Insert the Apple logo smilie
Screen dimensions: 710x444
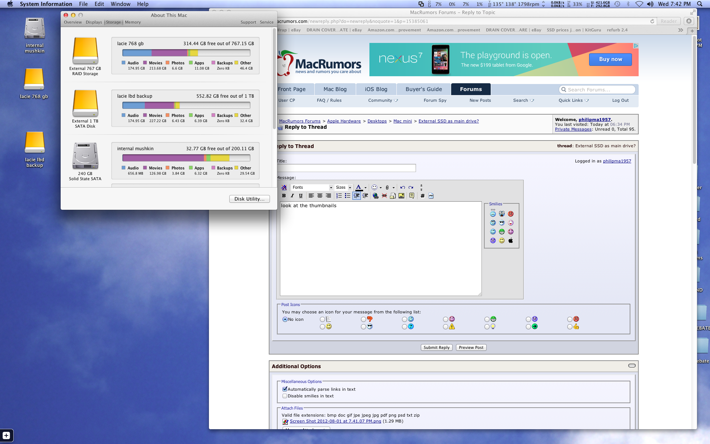pos(511,240)
